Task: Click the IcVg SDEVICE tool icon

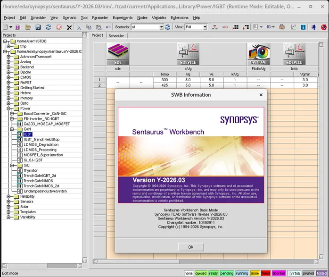Action: pos(188,54)
